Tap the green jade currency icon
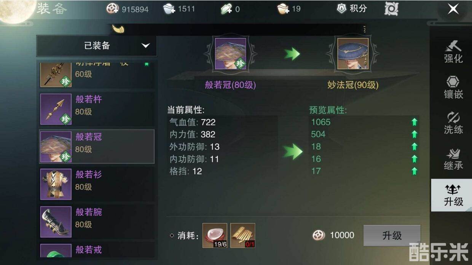Screen dimensions: 472x265 coord(226,9)
